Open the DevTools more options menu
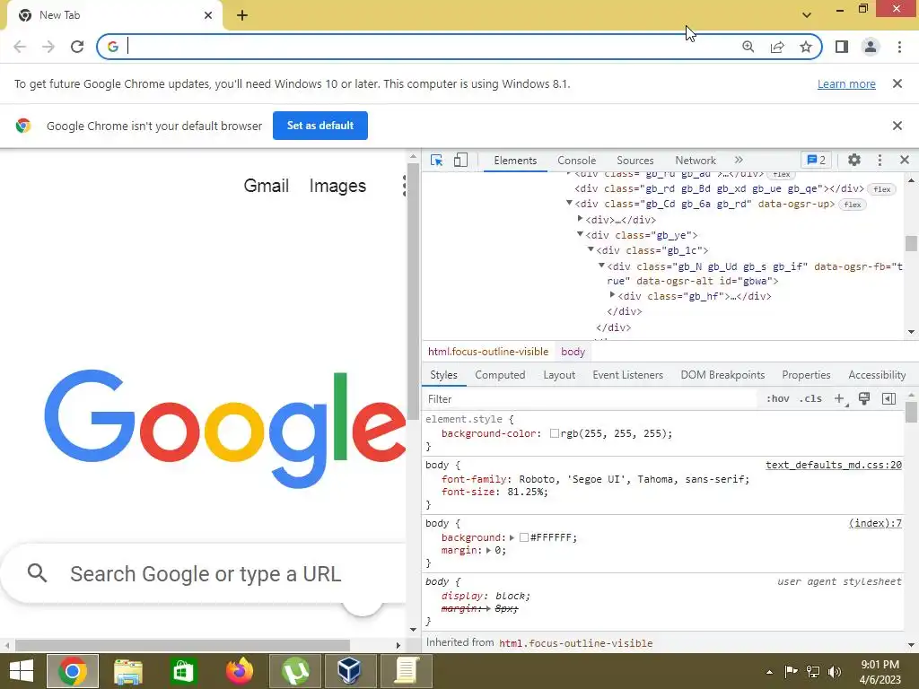 pos(880,160)
